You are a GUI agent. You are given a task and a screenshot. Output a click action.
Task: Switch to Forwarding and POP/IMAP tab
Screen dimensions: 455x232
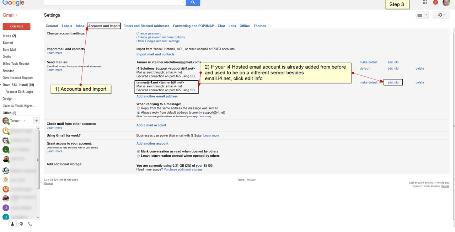pyautogui.click(x=193, y=26)
